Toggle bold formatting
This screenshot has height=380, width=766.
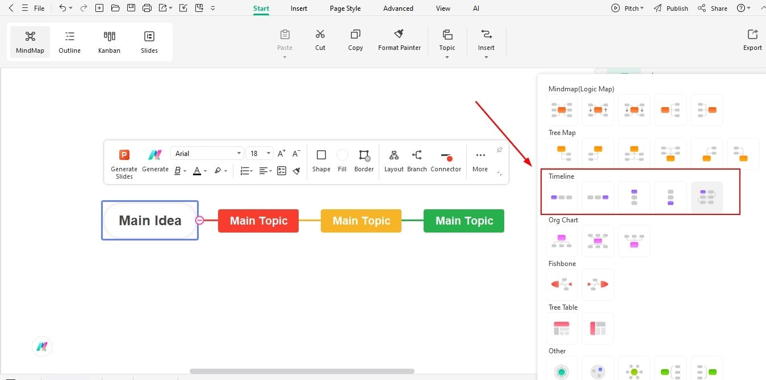pos(177,171)
